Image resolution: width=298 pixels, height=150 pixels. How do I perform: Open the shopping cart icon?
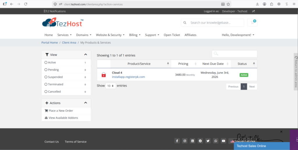tap(252, 23)
